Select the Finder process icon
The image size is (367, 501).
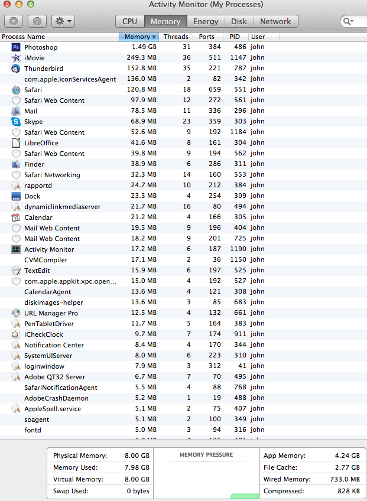(16, 164)
